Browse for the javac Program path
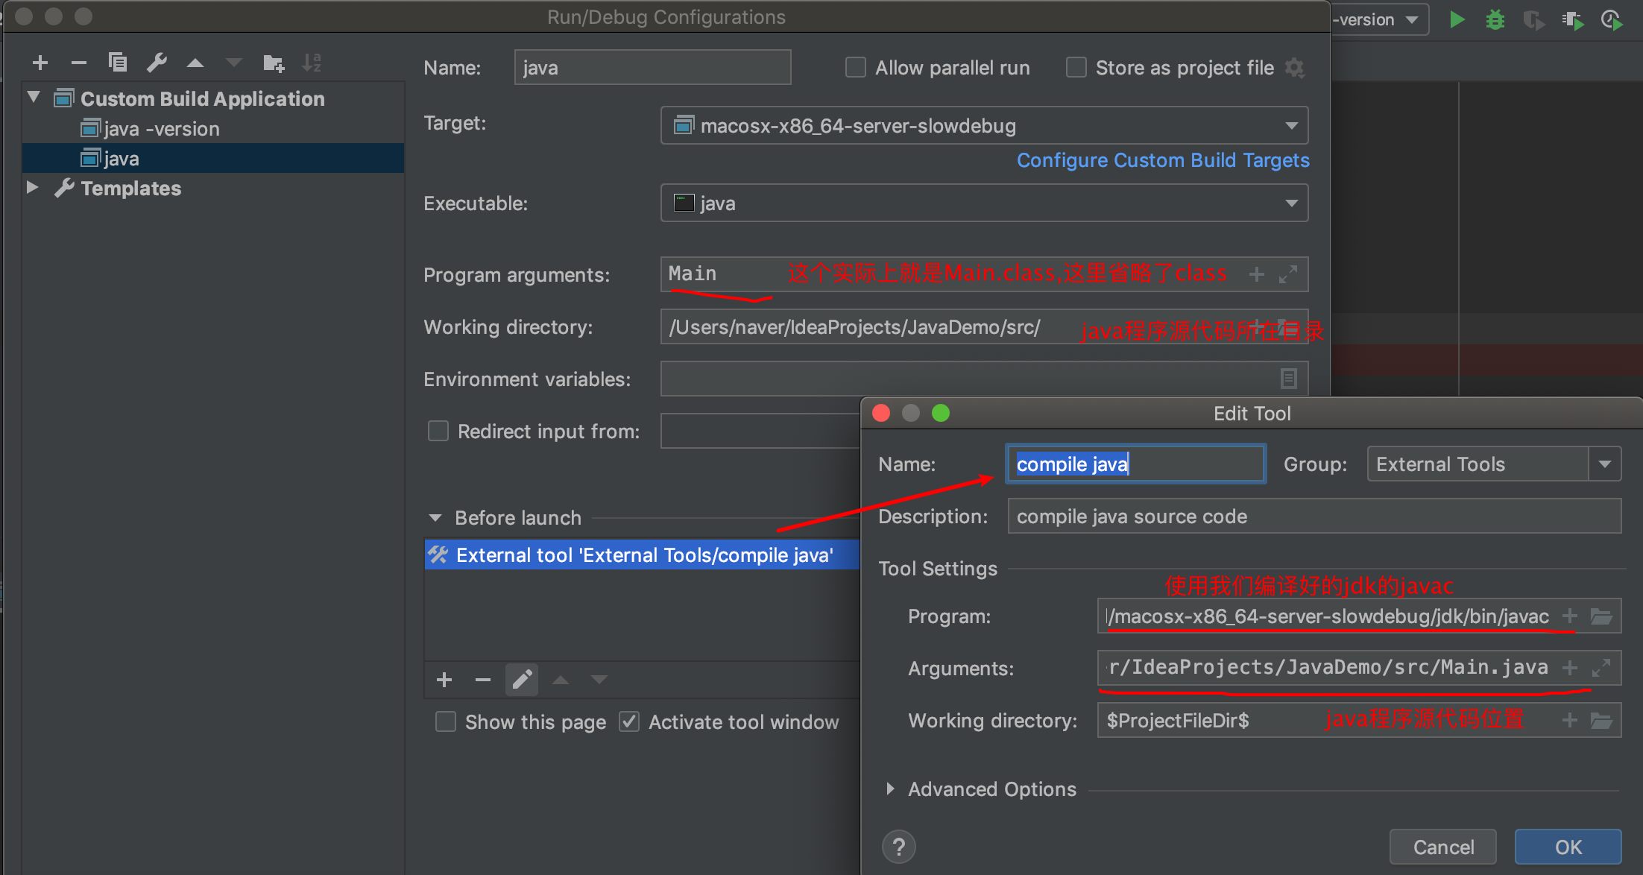This screenshot has width=1643, height=875. (x=1601, y=616)
